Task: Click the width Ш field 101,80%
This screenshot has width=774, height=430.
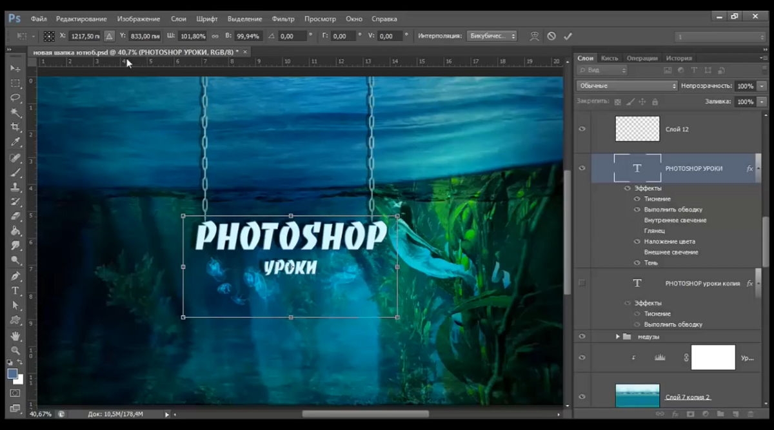Action: (193, 36)
